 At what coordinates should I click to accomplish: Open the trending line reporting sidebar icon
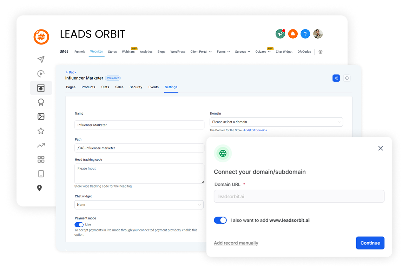(x=41, y=145)
